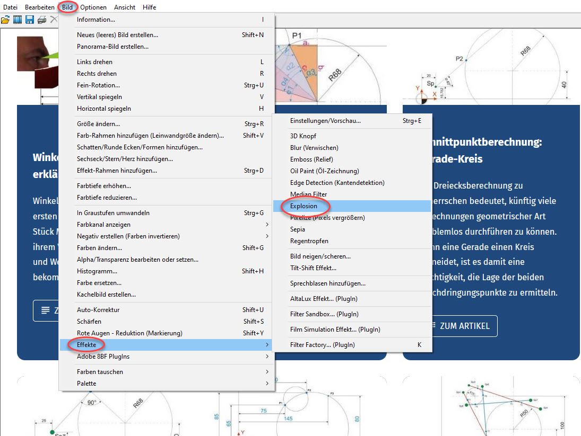Choose Schatten/Runde Ecken/Formen hinzufügen...
This screenshot has width=581, height=436.
[167, 147]
